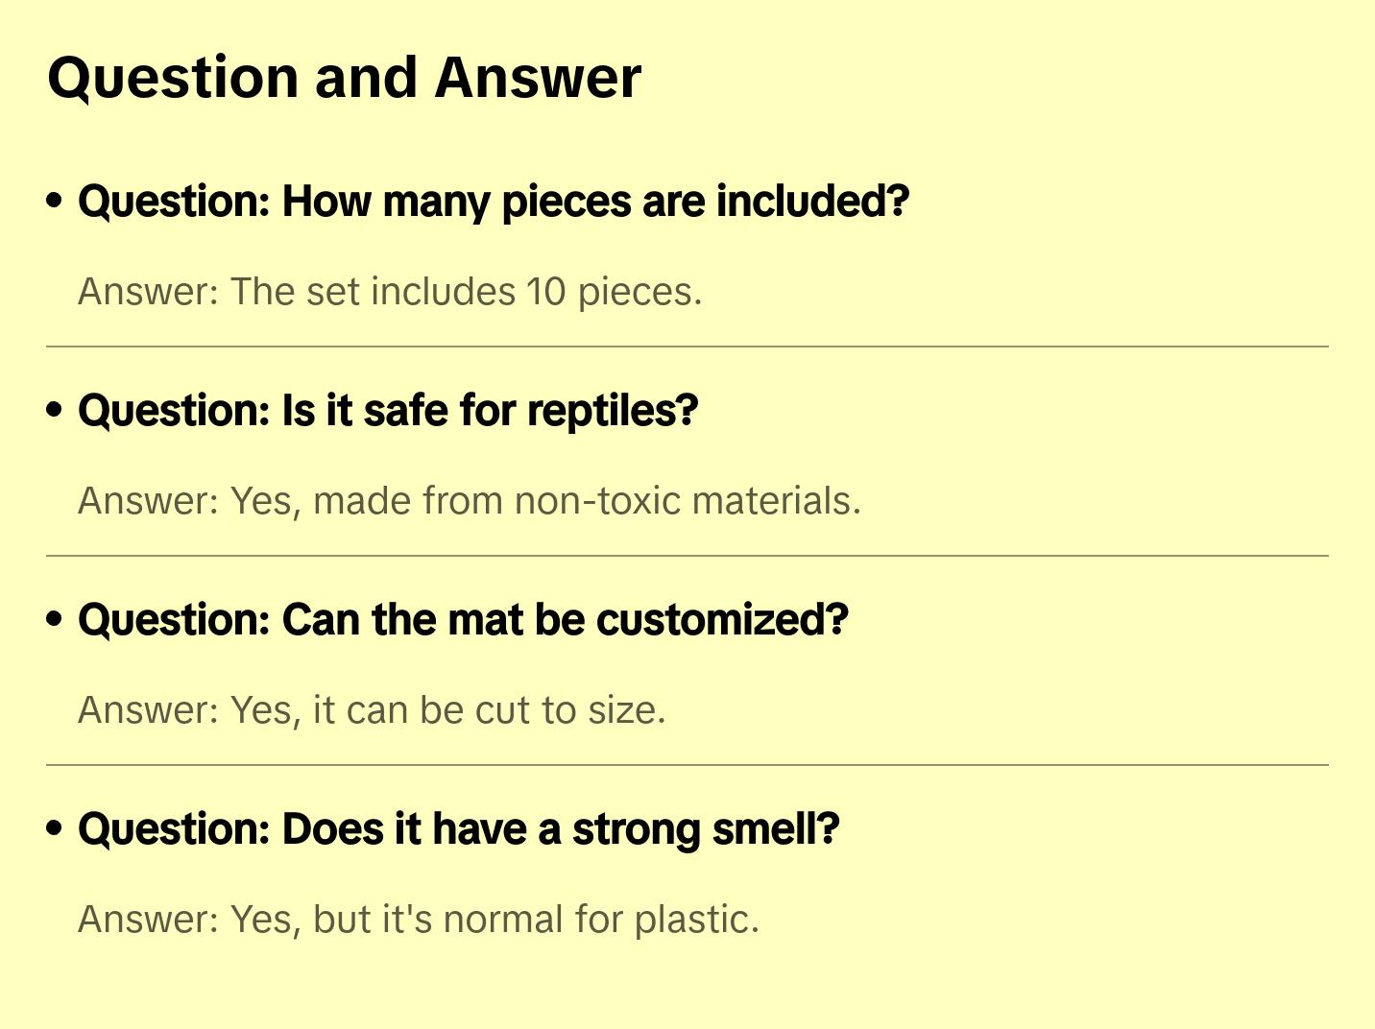This screenshot has width=1375, height=1029.
Task: Select the answer "Yes, made from non-toxic materials."
Action: pyautogui.click(x=470, y=501)
